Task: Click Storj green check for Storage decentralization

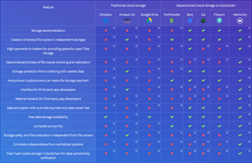Action: pyautogui.click(x=190, y=30)
